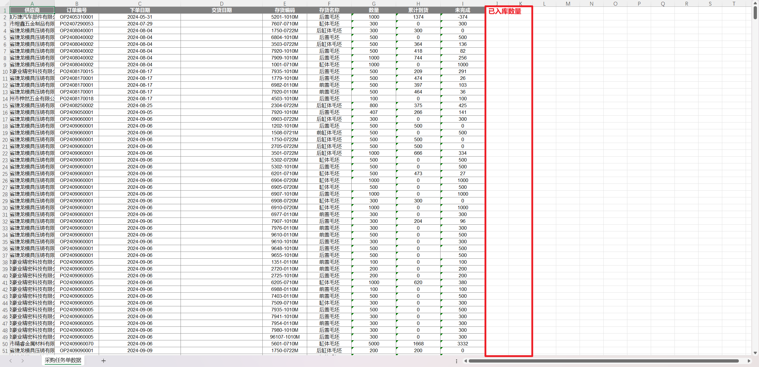Image resolution: width=759 pixels, height=367 pixels.
Task: Click the 存货名称 header cell
Action: pos(329,10)
